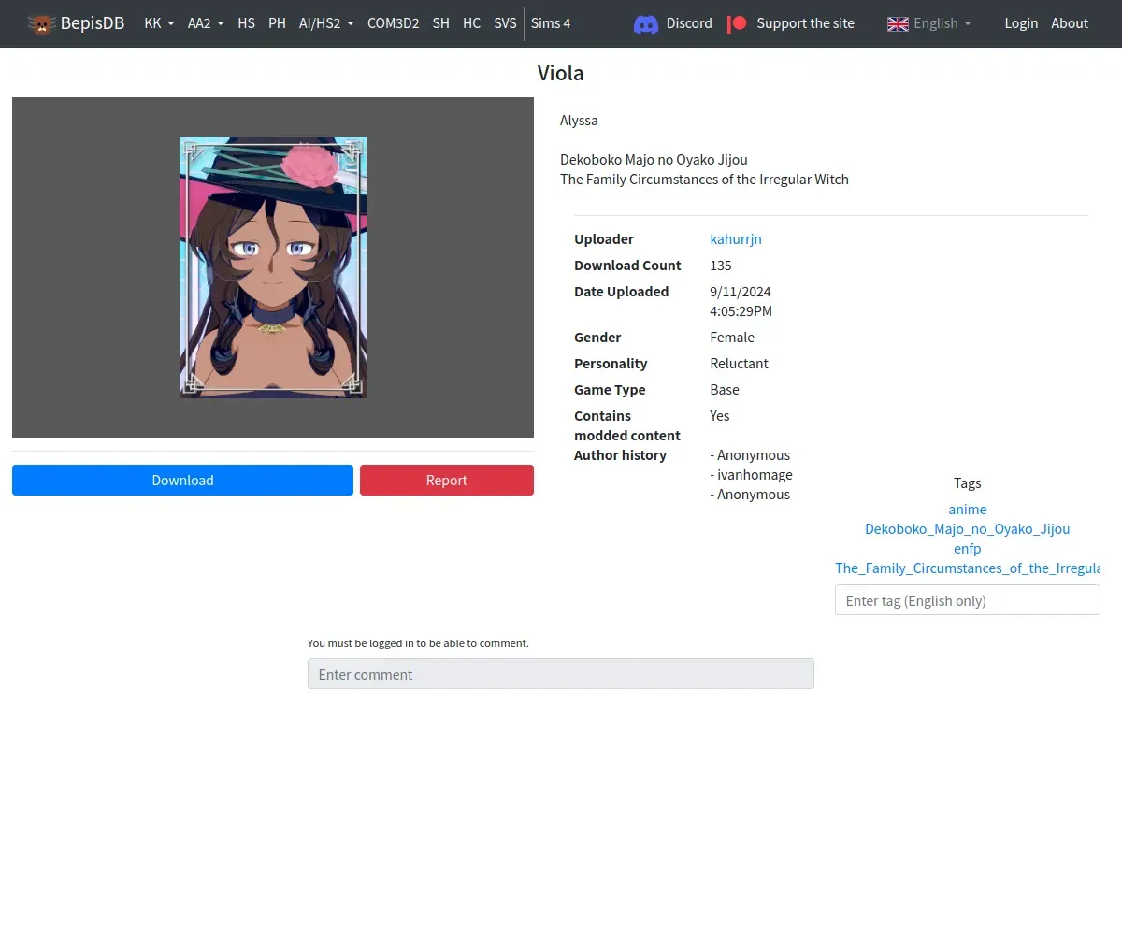Click the Viola page title
Viewport: 1122px width, 935px height.
click(x=561, y=73)
